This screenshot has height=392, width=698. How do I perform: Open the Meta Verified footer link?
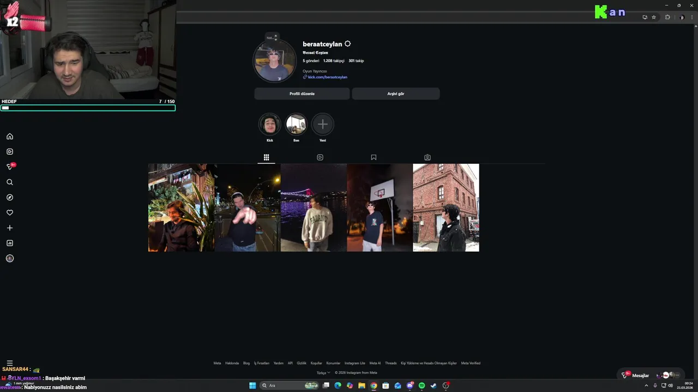(x=471, y=363)
